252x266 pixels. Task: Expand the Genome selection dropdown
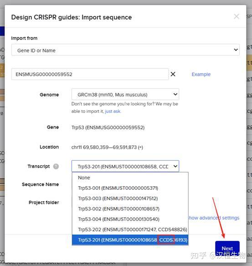(x=125, y=94)
